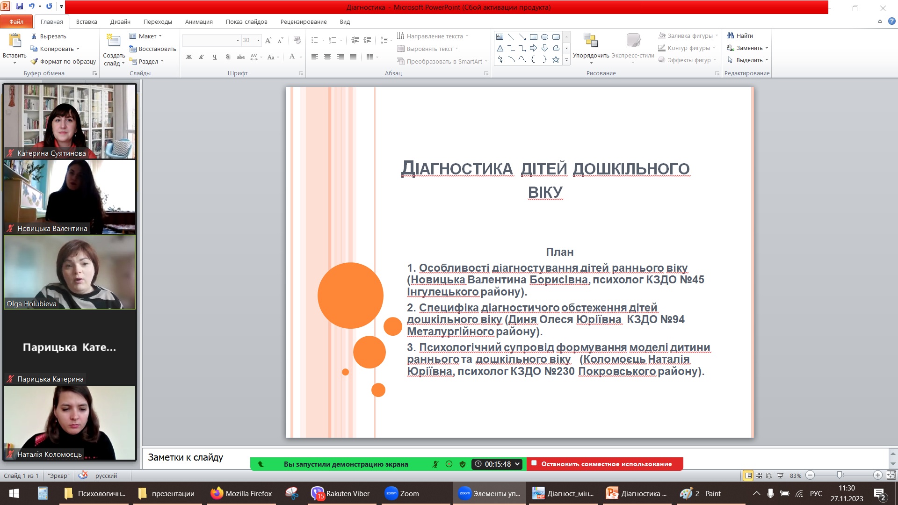Zoom out with the minus button
This screenshot has width=898, height=505.
810,475
